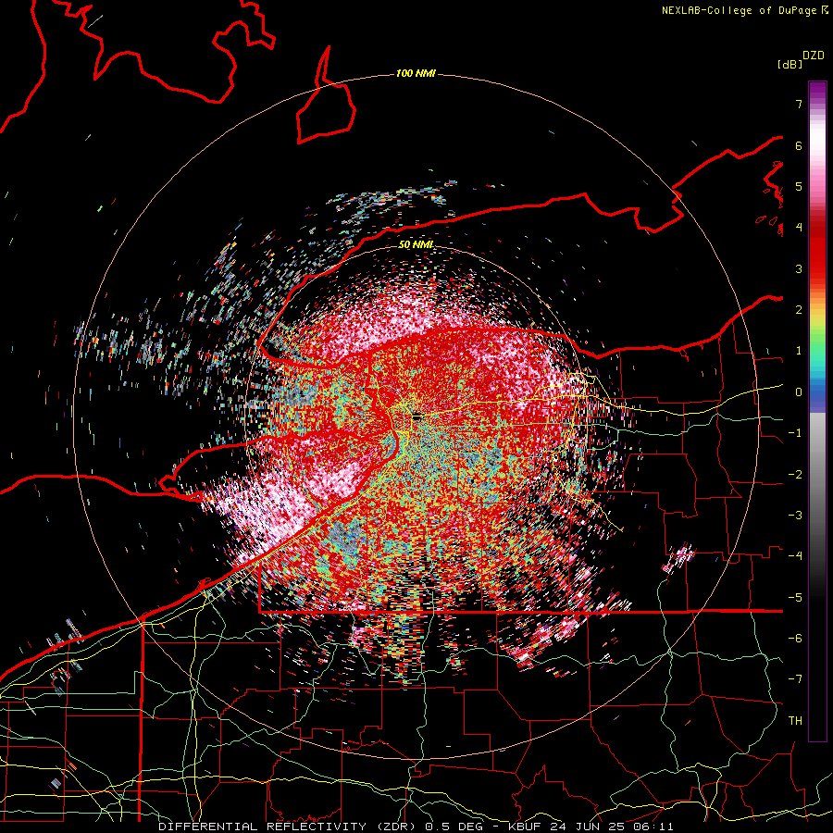
Task: Click the -5 scale value
Action: (795, 598)
